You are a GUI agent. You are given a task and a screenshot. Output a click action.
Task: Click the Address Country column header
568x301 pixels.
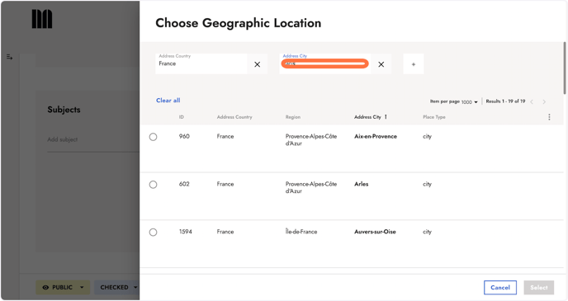tap(234, 117)
